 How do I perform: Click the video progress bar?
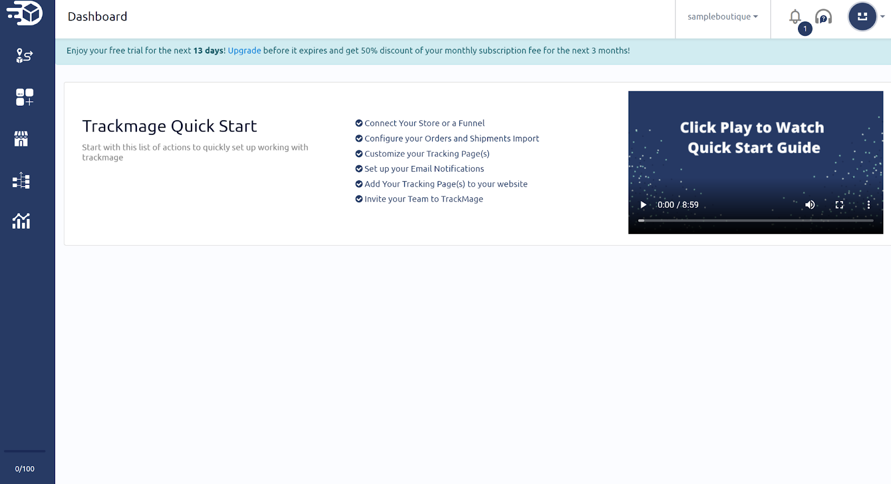756,221
